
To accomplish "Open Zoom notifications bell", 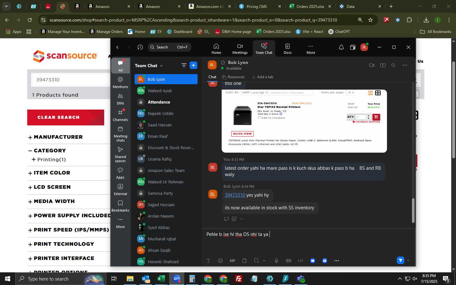I will pyautogui.click(x=341, y=47).
